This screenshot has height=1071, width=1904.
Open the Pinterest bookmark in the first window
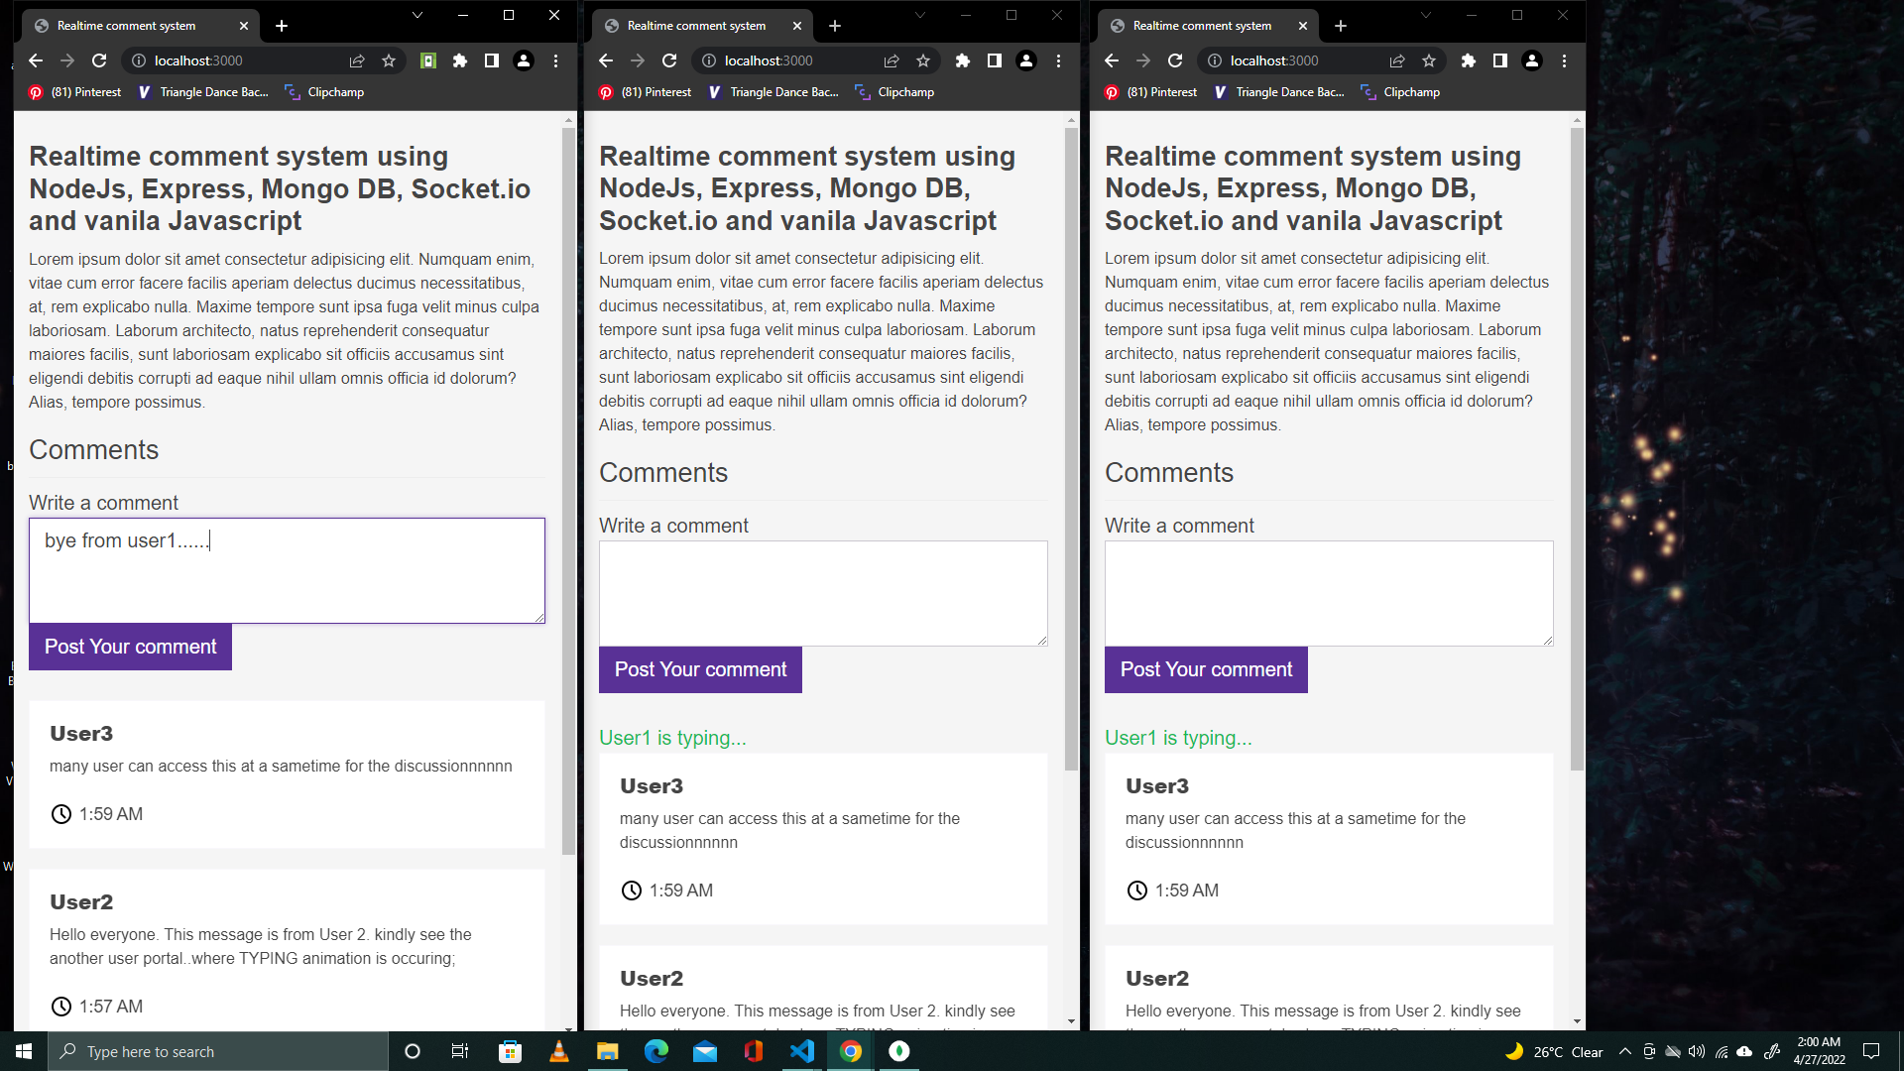click(x=75, y=92)
